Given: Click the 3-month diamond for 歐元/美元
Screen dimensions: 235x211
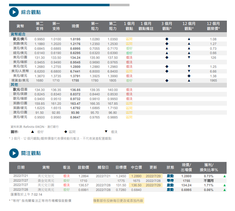Looking at the screenshot, I should (x=167, y=39).
